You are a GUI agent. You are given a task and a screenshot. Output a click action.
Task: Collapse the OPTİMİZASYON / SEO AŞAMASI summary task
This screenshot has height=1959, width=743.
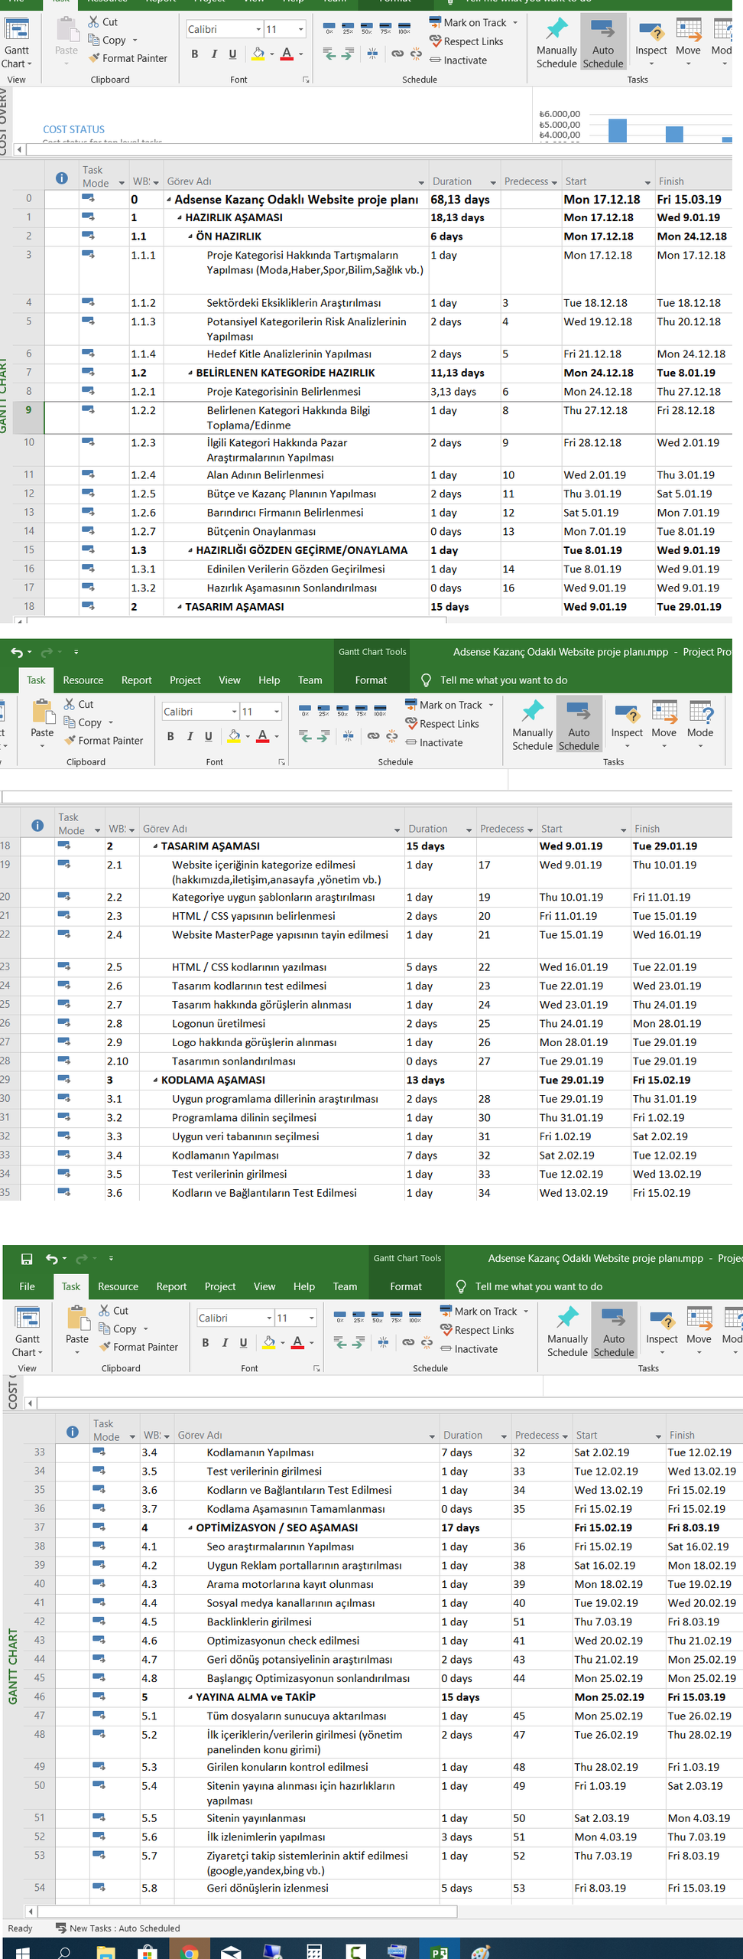[x=190, y=1527]
